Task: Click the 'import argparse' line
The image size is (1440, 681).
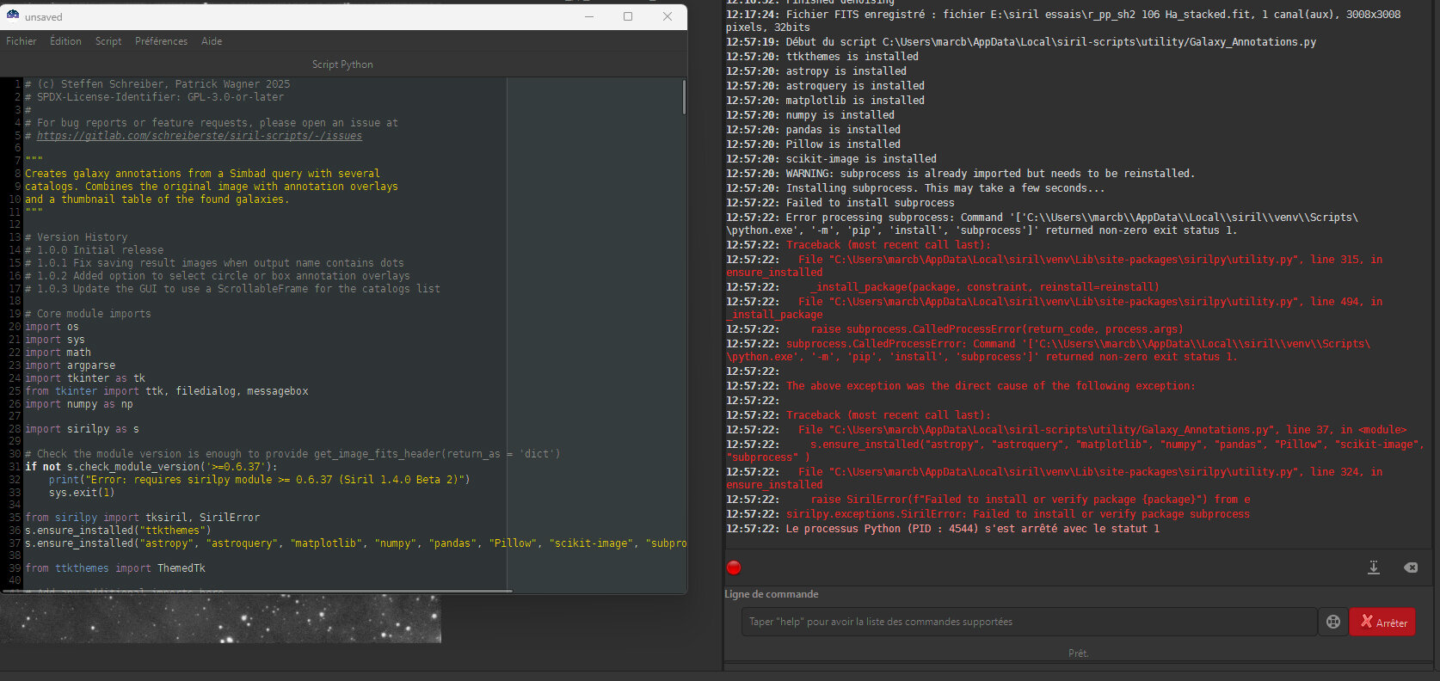Action: (x=70, y=365)
